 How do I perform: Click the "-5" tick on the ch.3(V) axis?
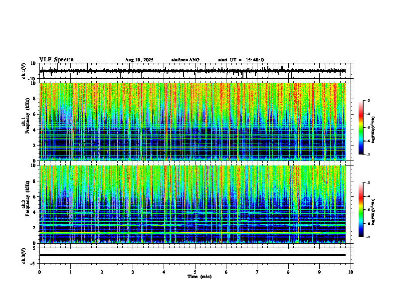(x=33, y=264)
